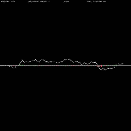Click the last green dot at line end

(116, 65)
